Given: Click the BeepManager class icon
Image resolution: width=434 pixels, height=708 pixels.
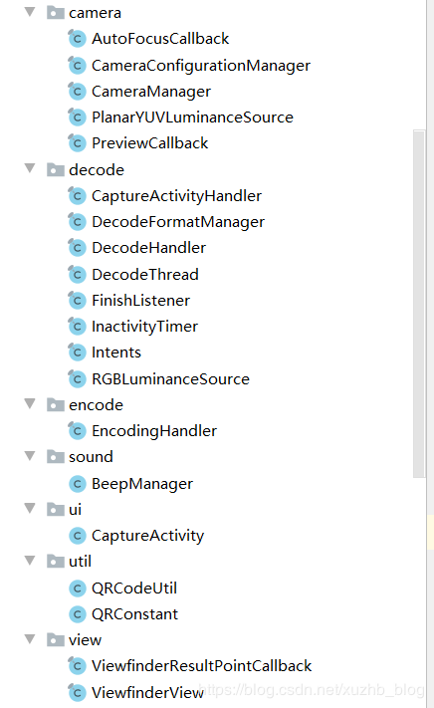Looking at the screenshot, I should [78, 484].
